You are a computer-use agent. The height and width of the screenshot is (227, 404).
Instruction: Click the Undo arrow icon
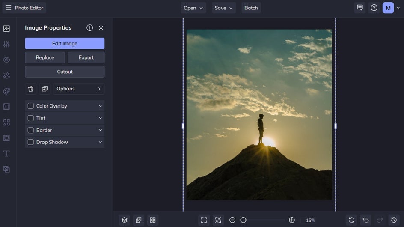point(365,220)
